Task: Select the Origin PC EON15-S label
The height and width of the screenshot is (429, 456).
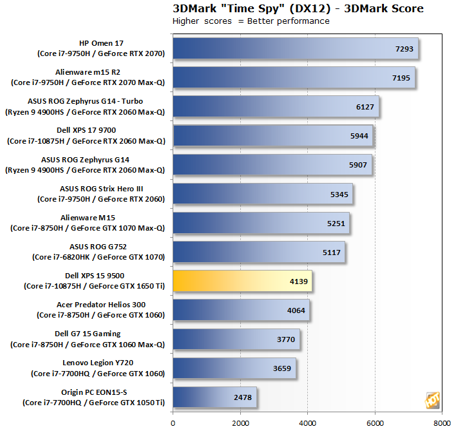Action: tap(93, 397)
